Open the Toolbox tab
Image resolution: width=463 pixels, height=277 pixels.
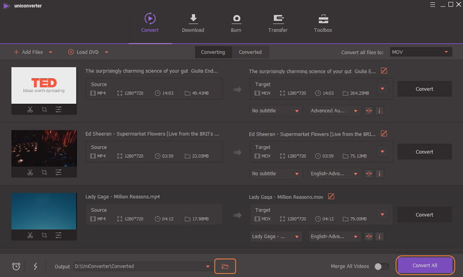coord(323,23)
